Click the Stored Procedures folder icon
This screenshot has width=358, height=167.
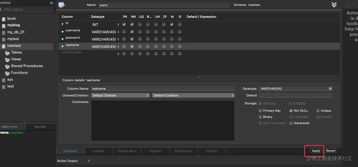pyautogui.click(x=7, y=67)
